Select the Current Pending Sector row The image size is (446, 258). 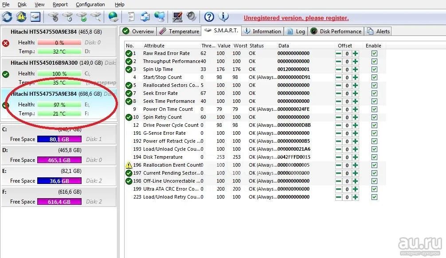[255, 173]
